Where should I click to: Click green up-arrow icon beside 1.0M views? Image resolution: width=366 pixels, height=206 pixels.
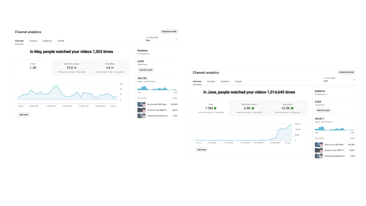tap(215, 108)
